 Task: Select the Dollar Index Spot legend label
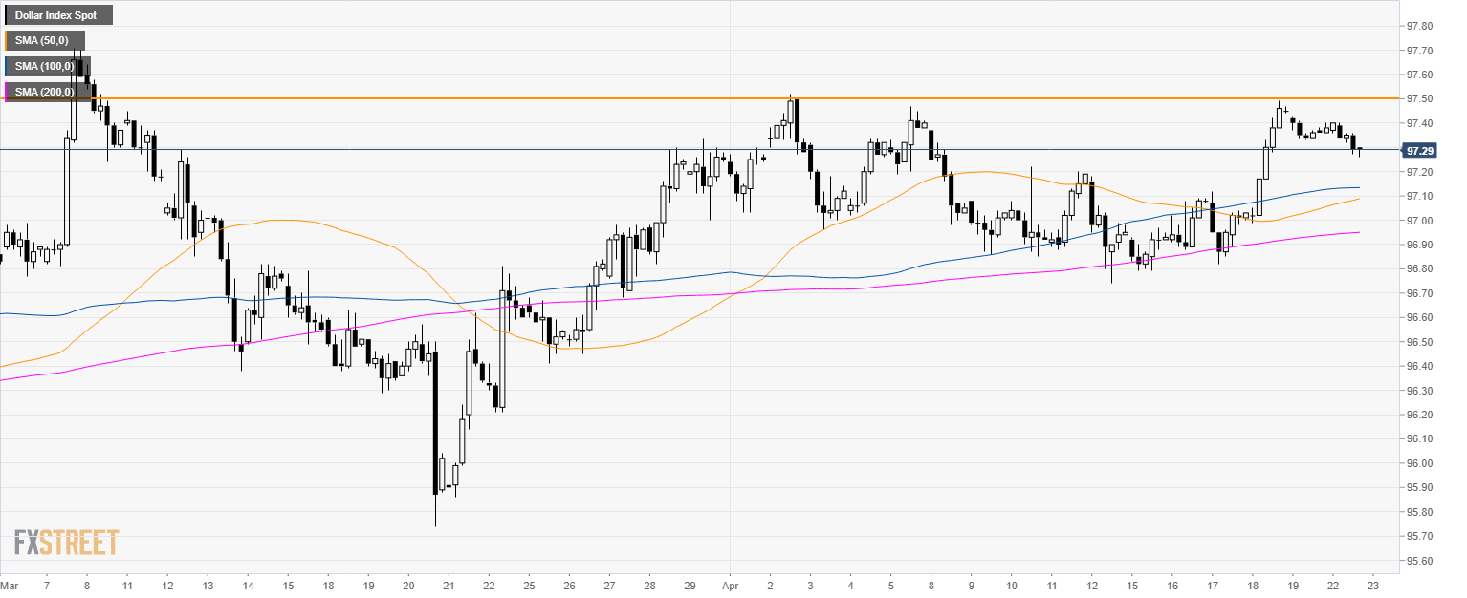pos(58,15)
